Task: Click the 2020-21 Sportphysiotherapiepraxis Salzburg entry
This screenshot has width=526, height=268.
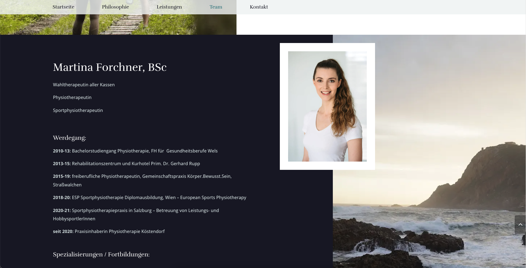Action: pyautogui.click(x=136, y=210)
